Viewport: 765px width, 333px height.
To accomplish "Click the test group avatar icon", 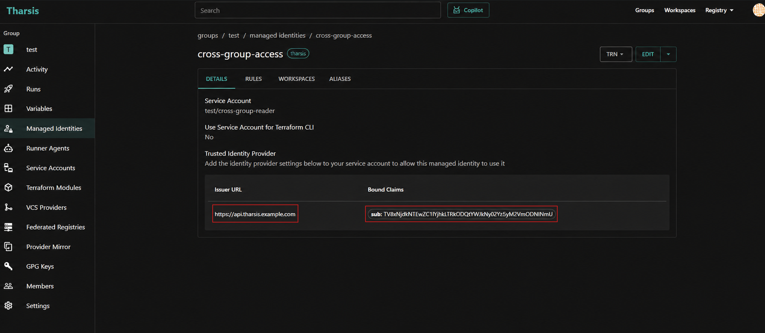I will [9, 49].
